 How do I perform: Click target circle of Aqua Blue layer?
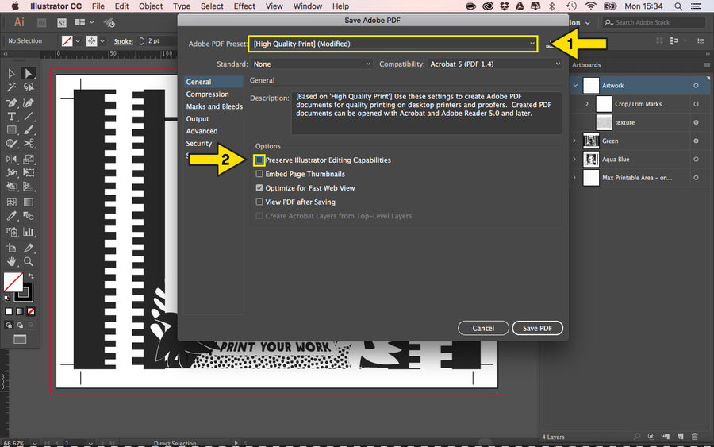696,160
